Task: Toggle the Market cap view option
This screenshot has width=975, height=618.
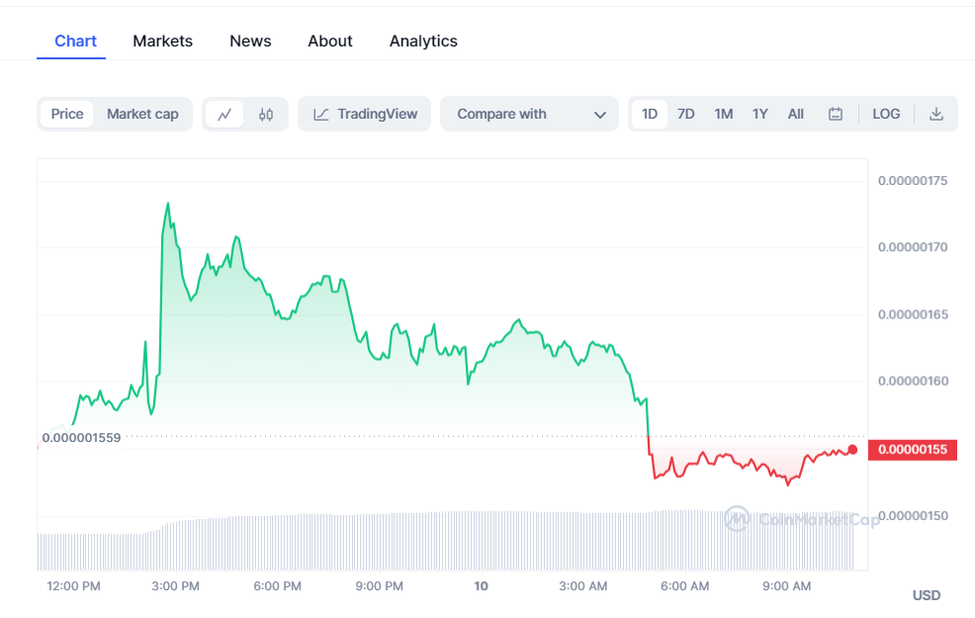Action: 142,115
